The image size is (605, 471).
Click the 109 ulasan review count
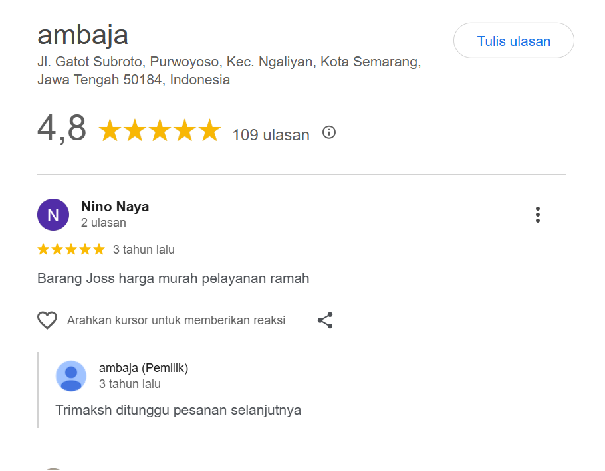271,135
